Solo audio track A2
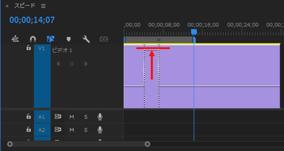The height and width of the screenshot is (151, 284). (86, 130)
